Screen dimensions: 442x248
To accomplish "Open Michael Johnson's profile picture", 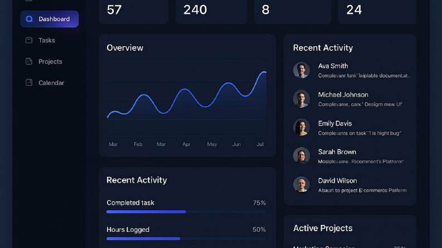I will click(x=302, y=98).
